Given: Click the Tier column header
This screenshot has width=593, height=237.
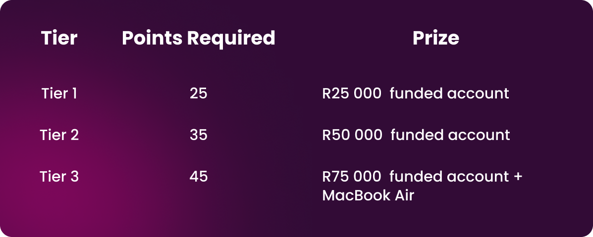Looking at the screenshot, I should [59, 38].
